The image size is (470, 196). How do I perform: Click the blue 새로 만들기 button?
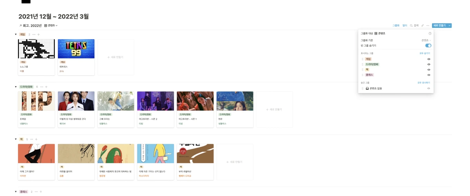tap(439, 25)
